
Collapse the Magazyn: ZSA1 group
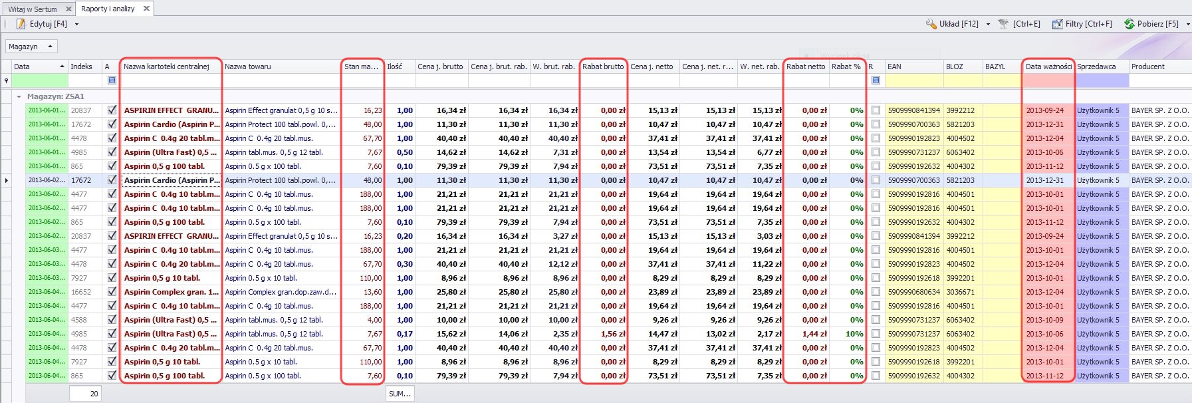pos(19,96)
